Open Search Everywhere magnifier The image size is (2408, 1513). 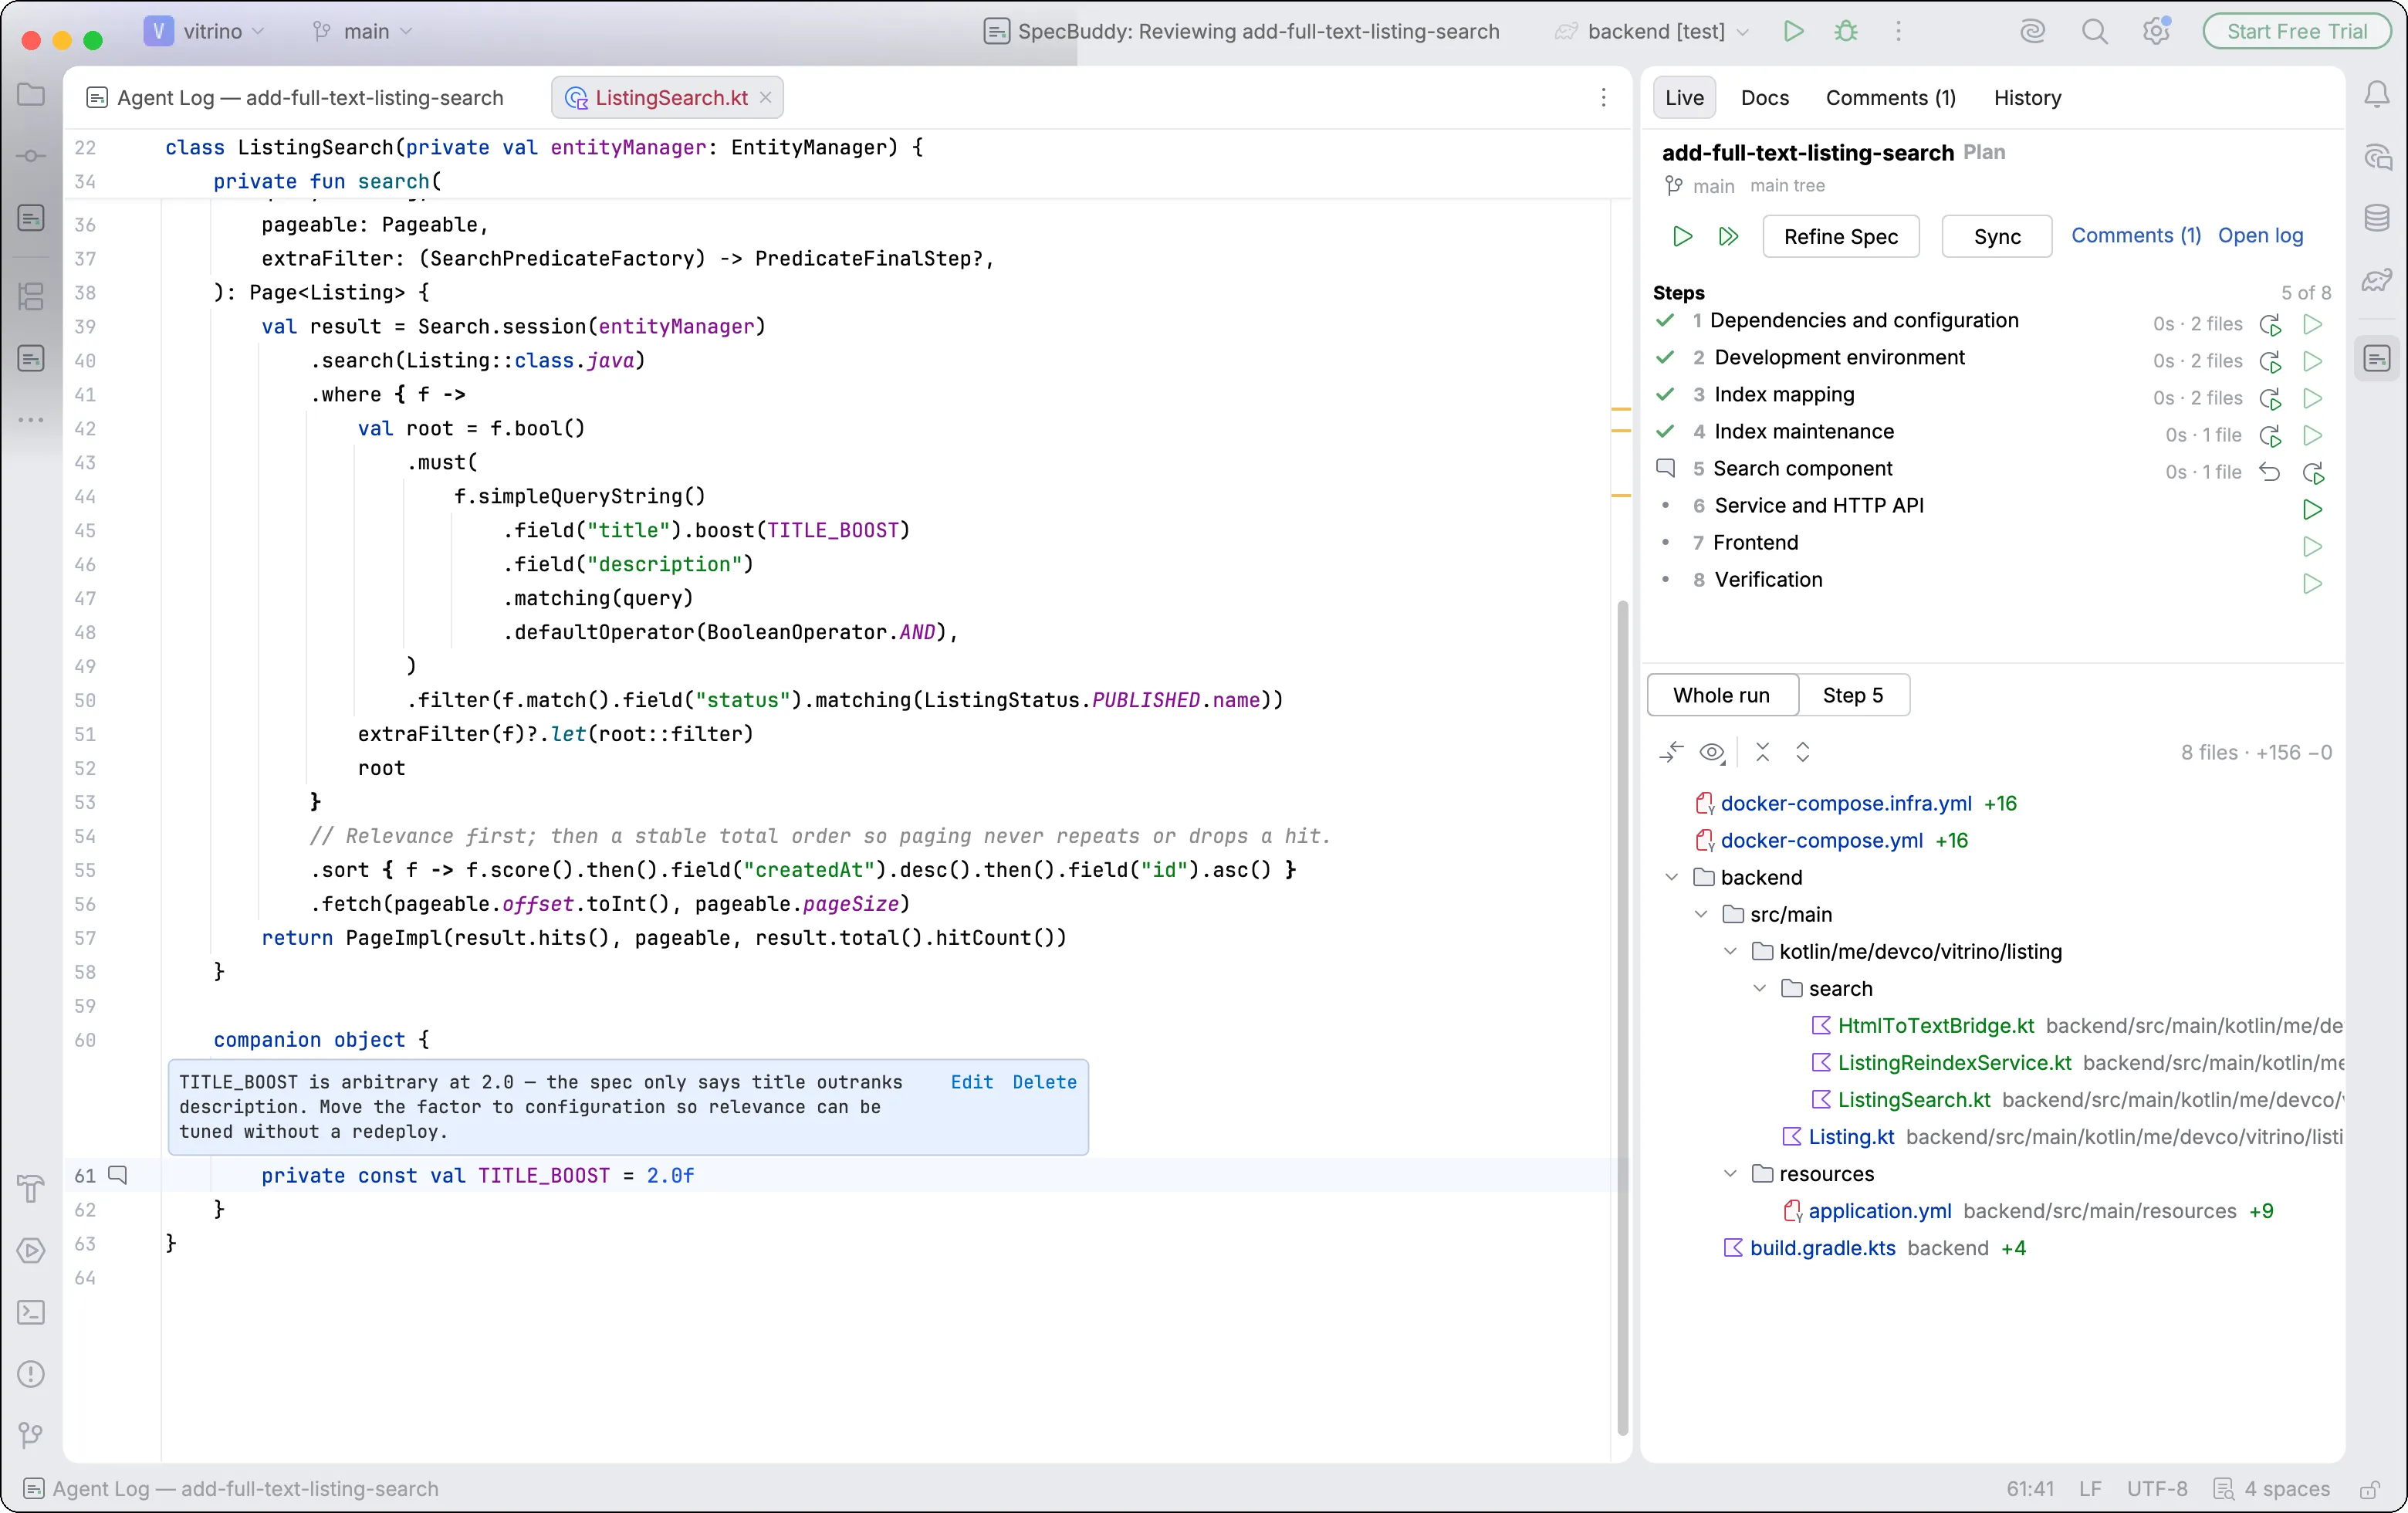[x=2094, y=31]
